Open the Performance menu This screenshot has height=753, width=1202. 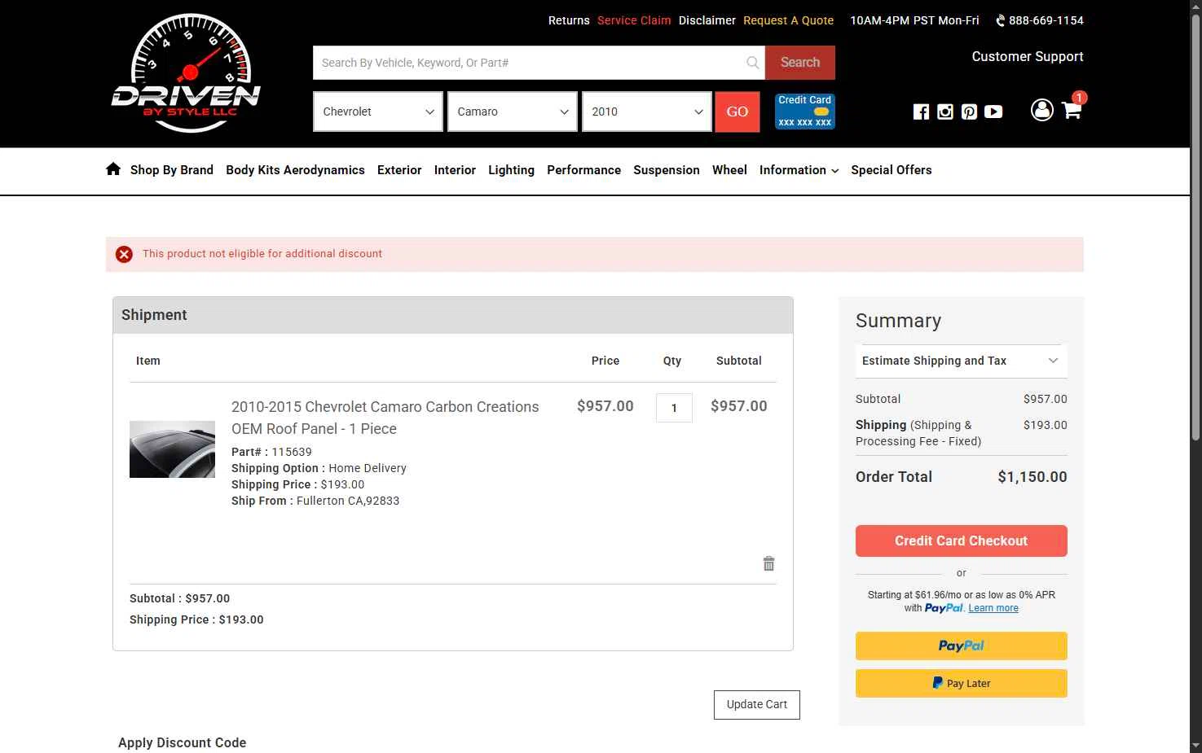[x=583, y=170]
